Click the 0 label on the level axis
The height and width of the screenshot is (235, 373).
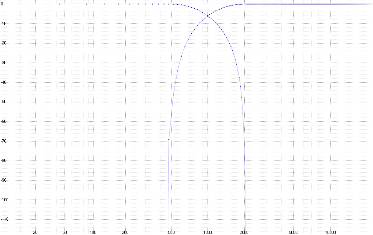tap(2, 4)
